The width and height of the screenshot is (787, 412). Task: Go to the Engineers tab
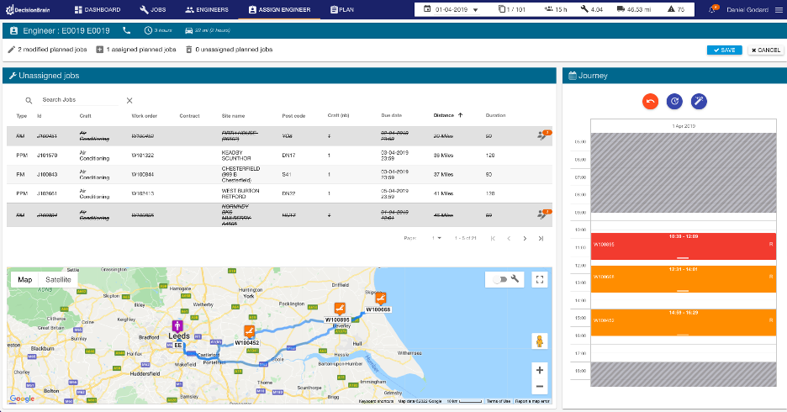tap(206, 9)
